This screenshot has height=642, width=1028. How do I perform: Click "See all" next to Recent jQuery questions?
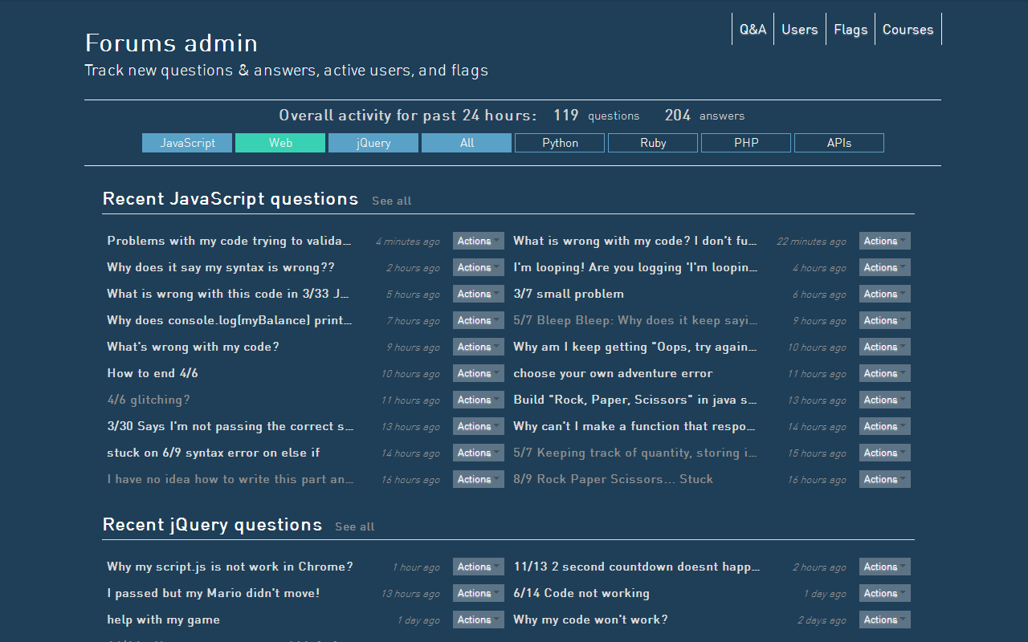click(x=354, y=526)
